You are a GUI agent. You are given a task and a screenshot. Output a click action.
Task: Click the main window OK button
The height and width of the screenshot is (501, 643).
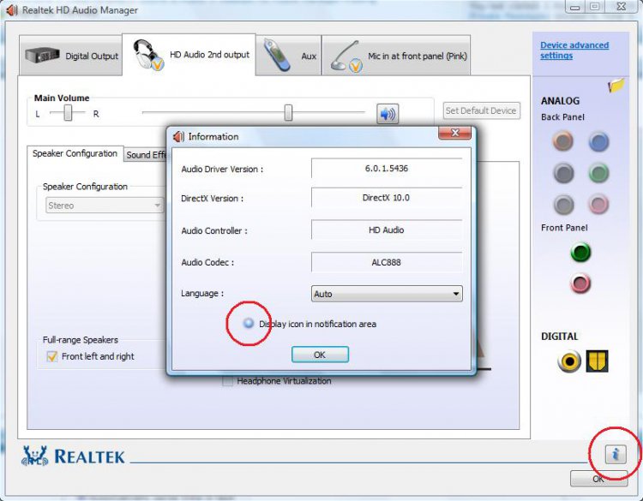tap(598, 479)
